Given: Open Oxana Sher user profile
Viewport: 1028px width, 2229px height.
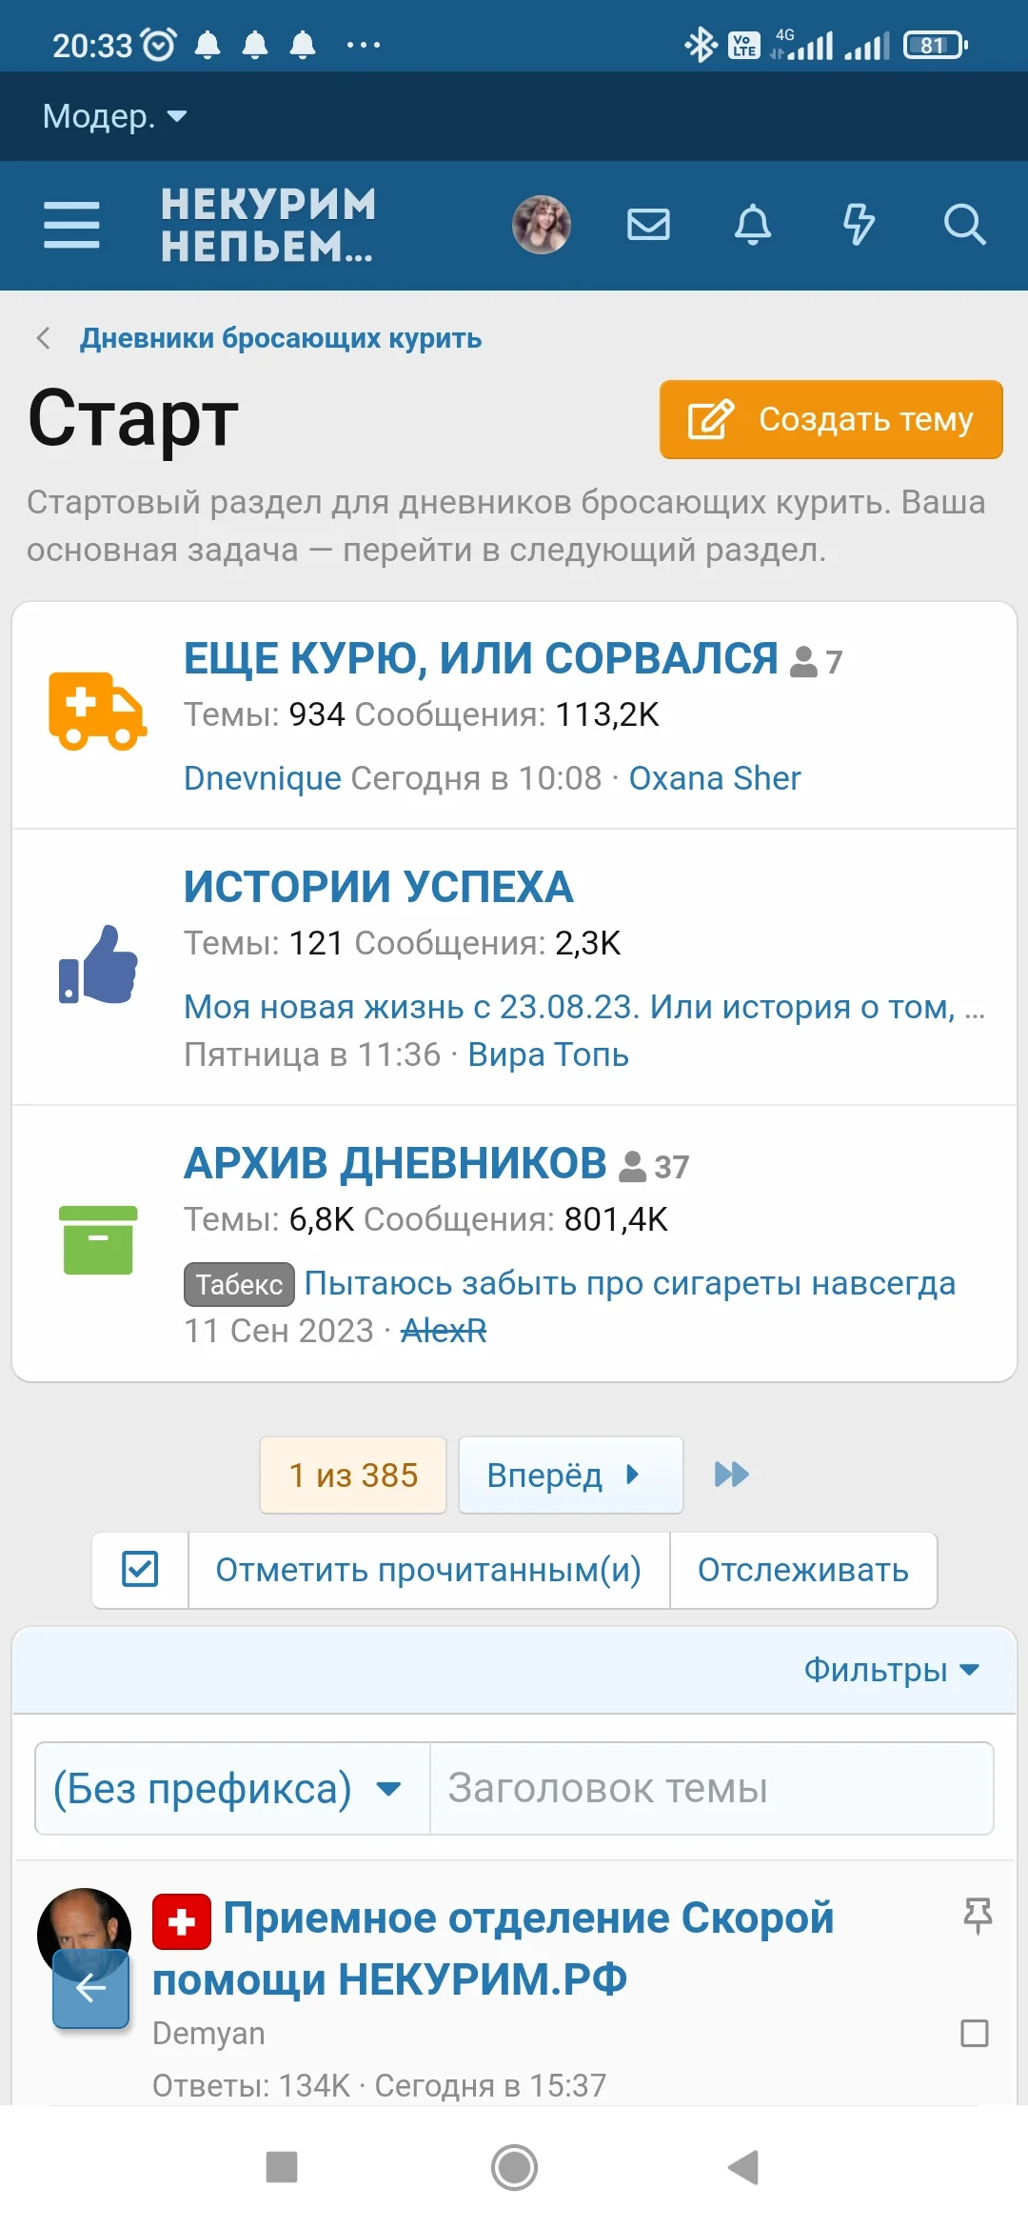Looking at the screenshot, I should pos(715,778).
